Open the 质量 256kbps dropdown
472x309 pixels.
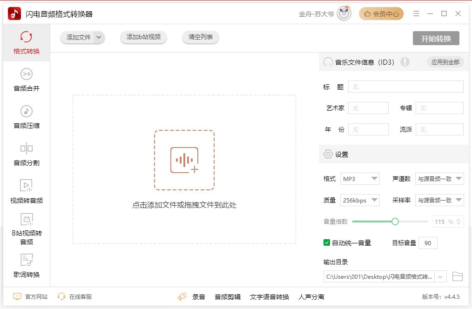click(360, 200)
